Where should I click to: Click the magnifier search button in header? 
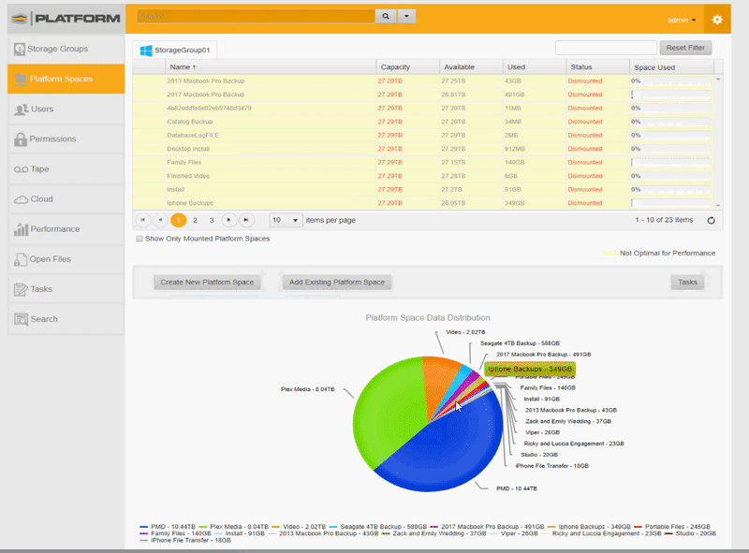tap(386, 16)
